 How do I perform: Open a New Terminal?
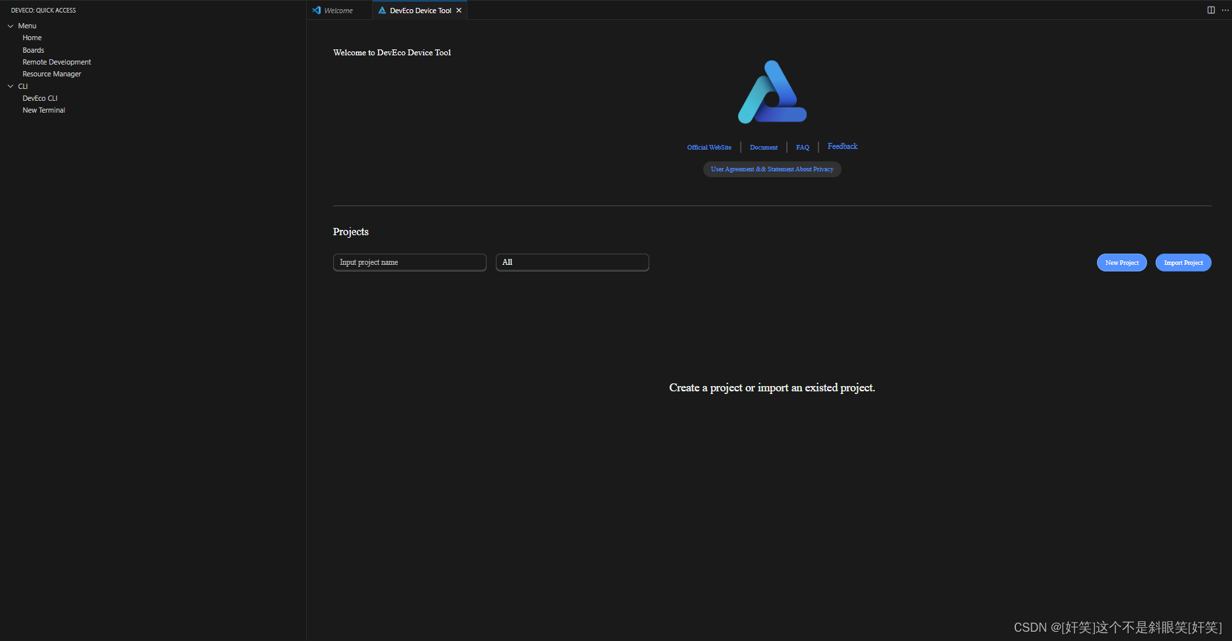[x=44, y=110]
